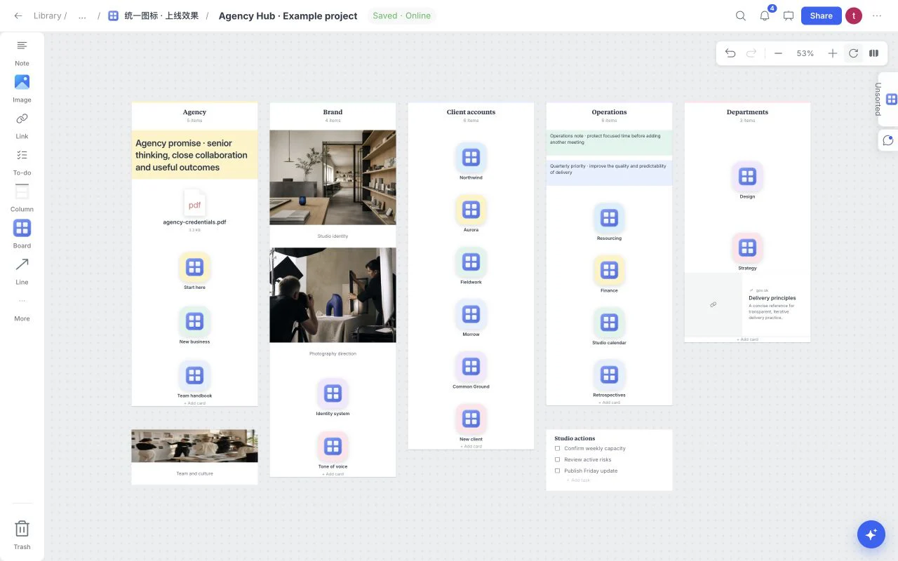
Task: Click the AI sparkle assistant button
Action: (871, 534)
